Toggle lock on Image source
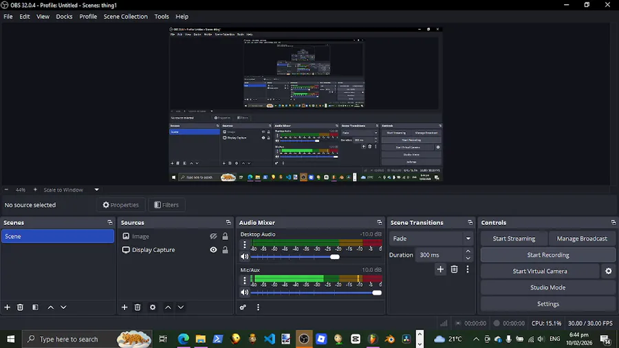 [225, 237]
